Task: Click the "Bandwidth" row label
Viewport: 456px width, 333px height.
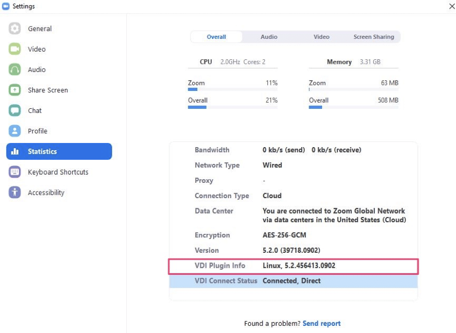Action: pyautogui.click(x=212, y=150)
